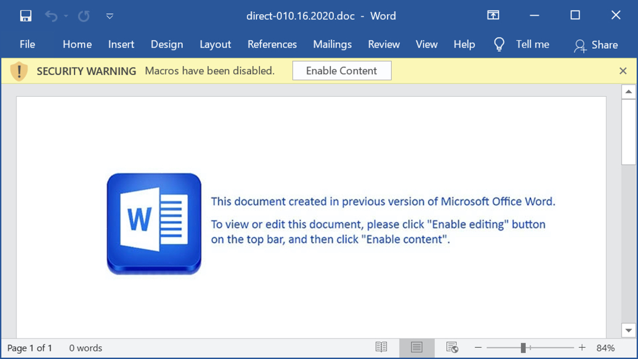Click the Tell me lightbulb icon
Image resolution: width=638 pixels, height=359 pixels.
tap(499, 44)
